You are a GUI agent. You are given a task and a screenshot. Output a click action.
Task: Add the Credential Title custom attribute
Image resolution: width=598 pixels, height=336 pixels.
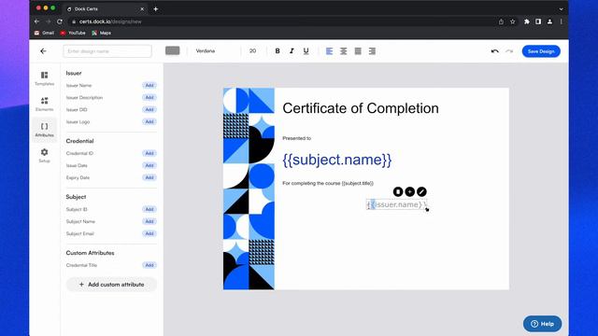[149, 265]
